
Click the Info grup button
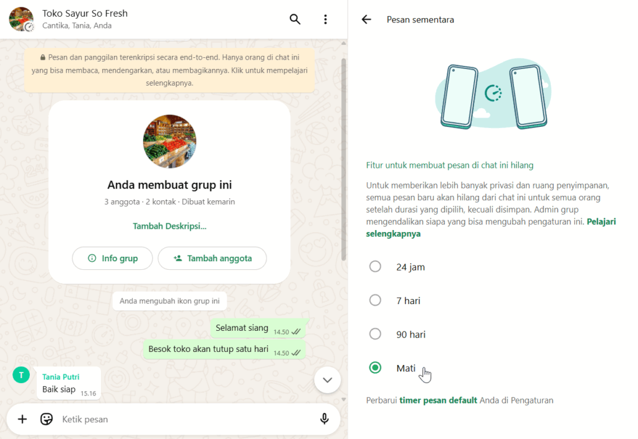(x=112, y=258)
